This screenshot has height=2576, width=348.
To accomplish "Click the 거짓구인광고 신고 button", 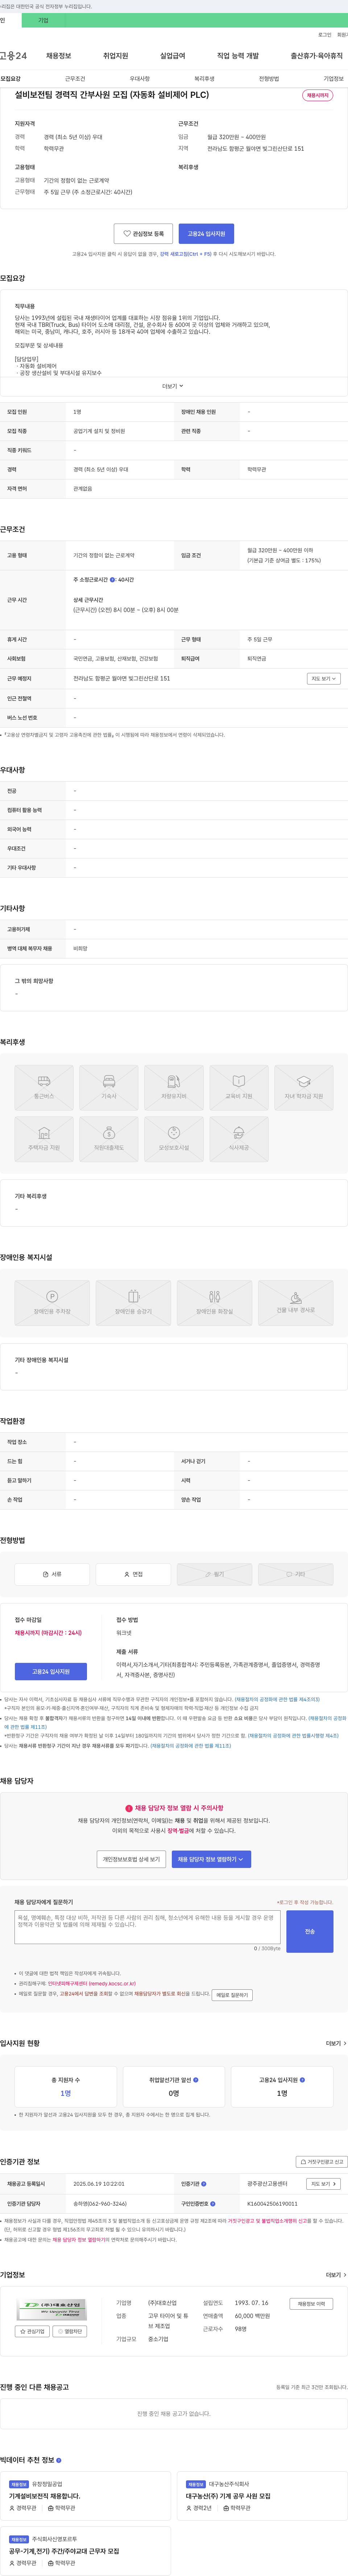I will (322, 2162).
